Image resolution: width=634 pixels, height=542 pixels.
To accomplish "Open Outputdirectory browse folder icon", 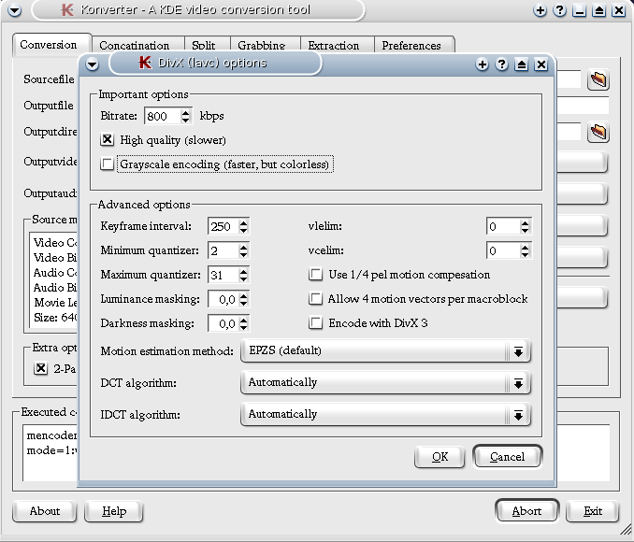I will 598,132.
